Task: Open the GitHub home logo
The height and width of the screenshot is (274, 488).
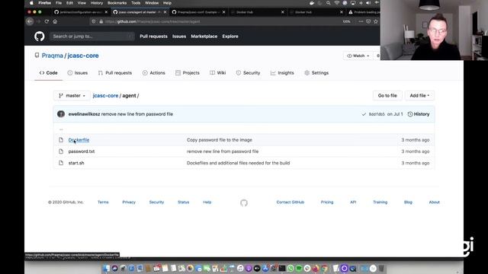Action: pyautogui.click(x=39, y=37)
